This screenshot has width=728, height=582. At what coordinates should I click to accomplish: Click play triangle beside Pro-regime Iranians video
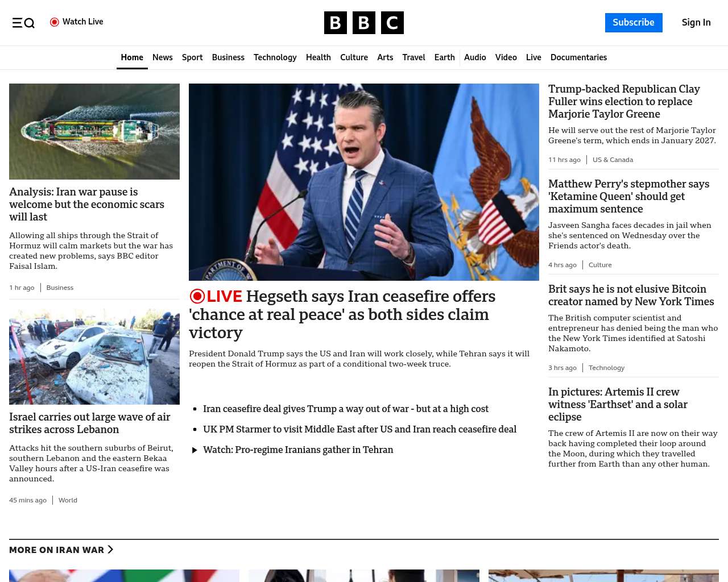click(x=195, y=450)
